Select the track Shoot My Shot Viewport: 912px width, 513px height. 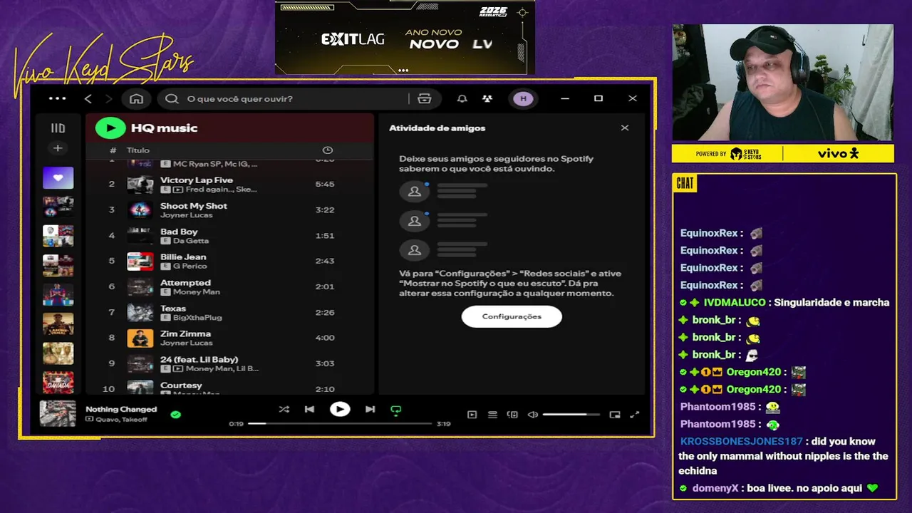pos(194,206)
